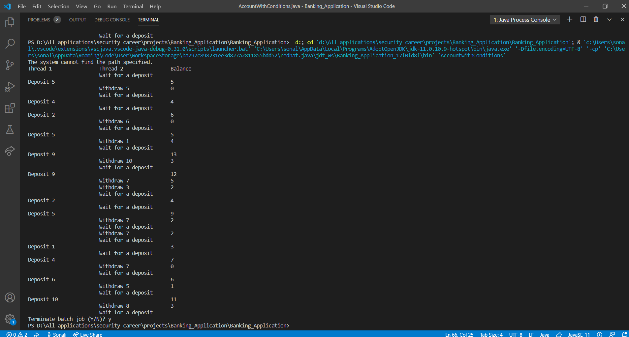Open Sonali account in status bar
The height and width of the screenshot is (337, 629).
[57, 334]
